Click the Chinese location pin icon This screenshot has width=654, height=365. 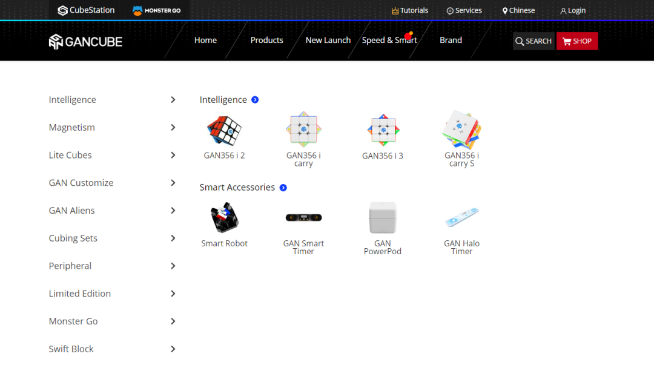(x=504, y=11)
